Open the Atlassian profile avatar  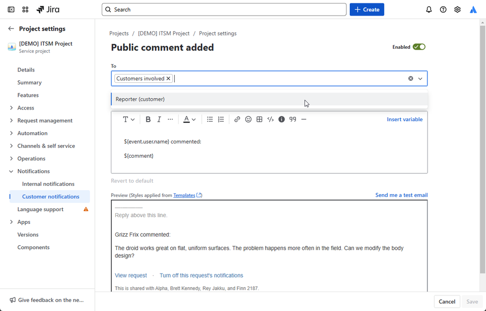point(473,10)
